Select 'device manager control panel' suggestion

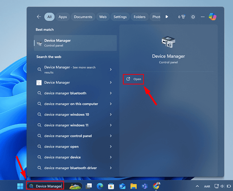[68, 136]
